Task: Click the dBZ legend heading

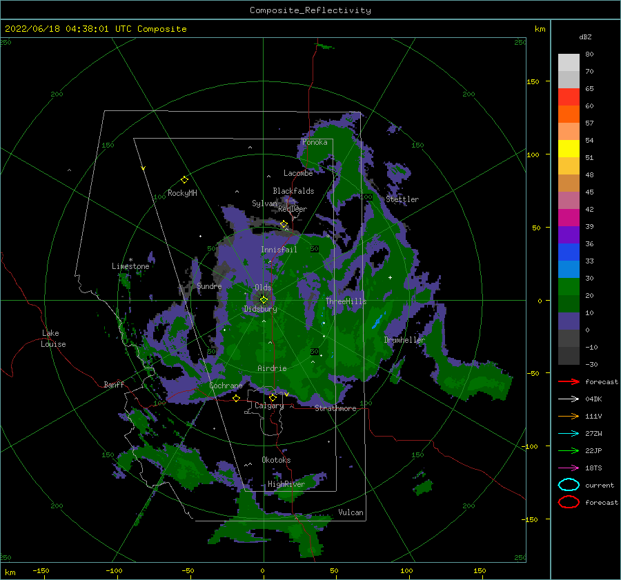Action: coord(585,37)
